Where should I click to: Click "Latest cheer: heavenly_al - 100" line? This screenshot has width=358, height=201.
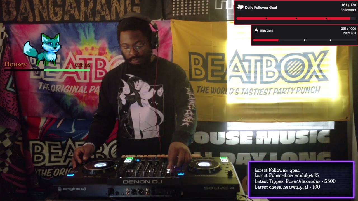tap(287, 187)
